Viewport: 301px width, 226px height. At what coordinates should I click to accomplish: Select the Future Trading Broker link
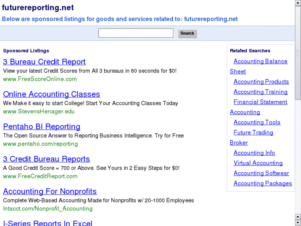pyautogui.click(x=253, y=133)
